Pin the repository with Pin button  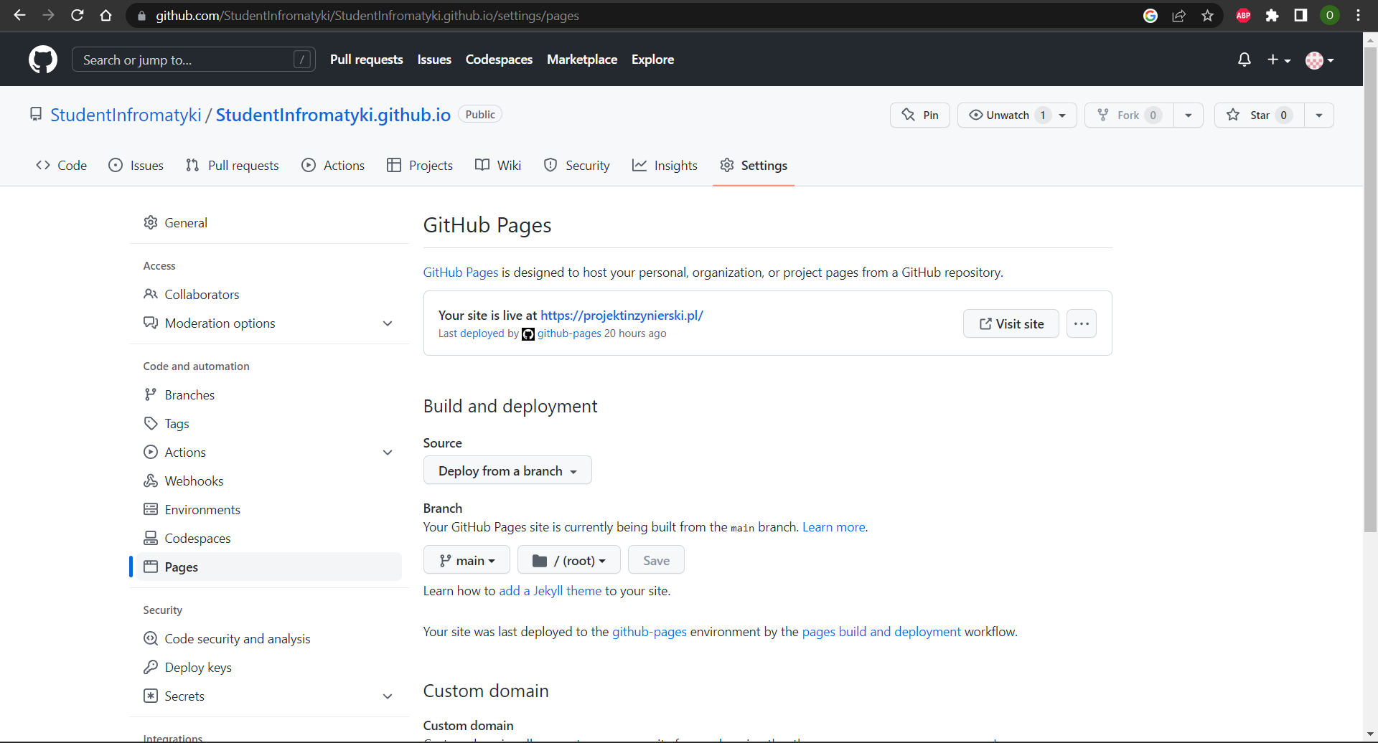click(x=920, y=115)
